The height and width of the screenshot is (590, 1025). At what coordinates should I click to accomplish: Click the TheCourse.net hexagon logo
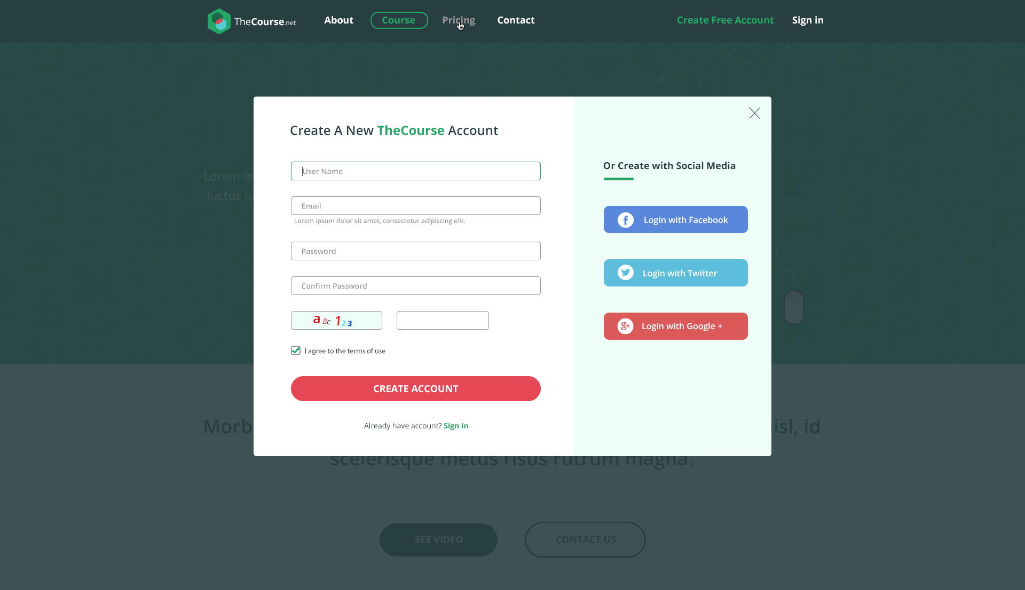coord(219,21)
